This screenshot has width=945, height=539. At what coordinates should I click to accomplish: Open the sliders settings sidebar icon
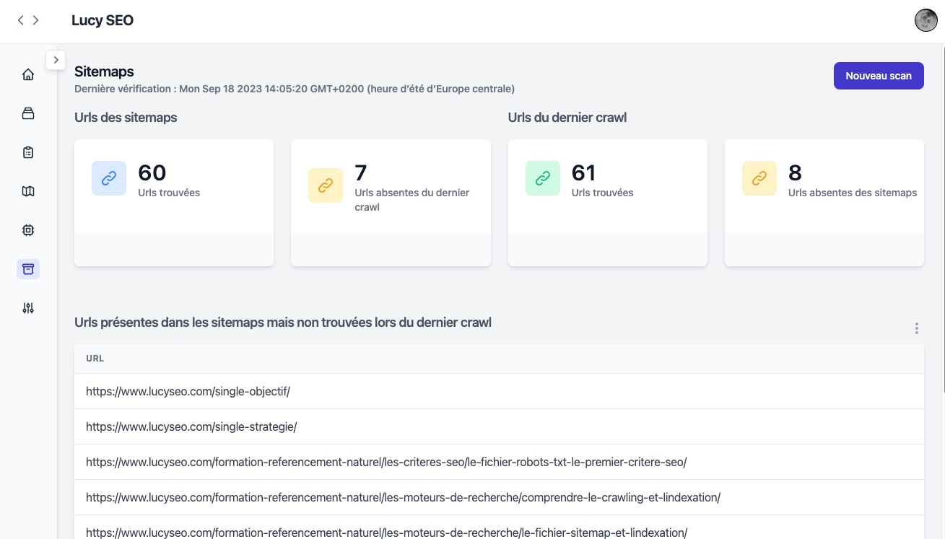28,308
